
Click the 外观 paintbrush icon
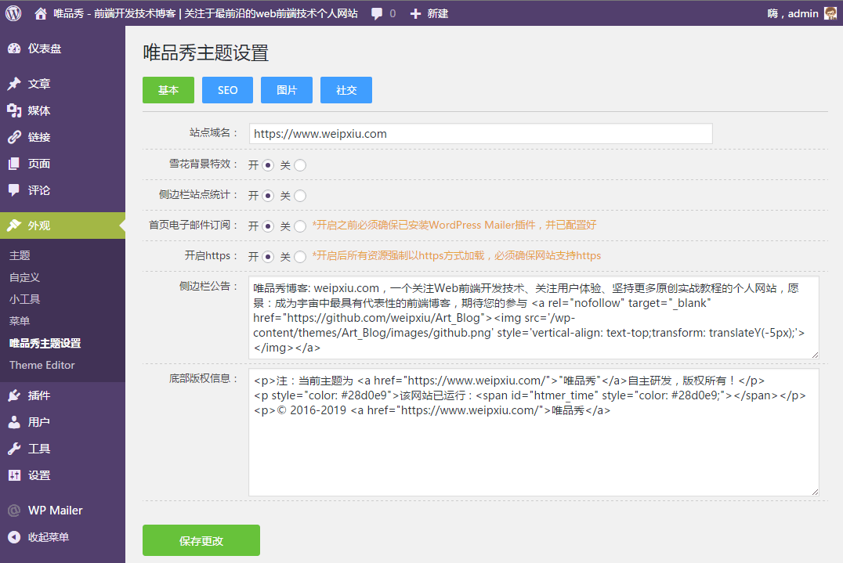(x=14, y=226)
